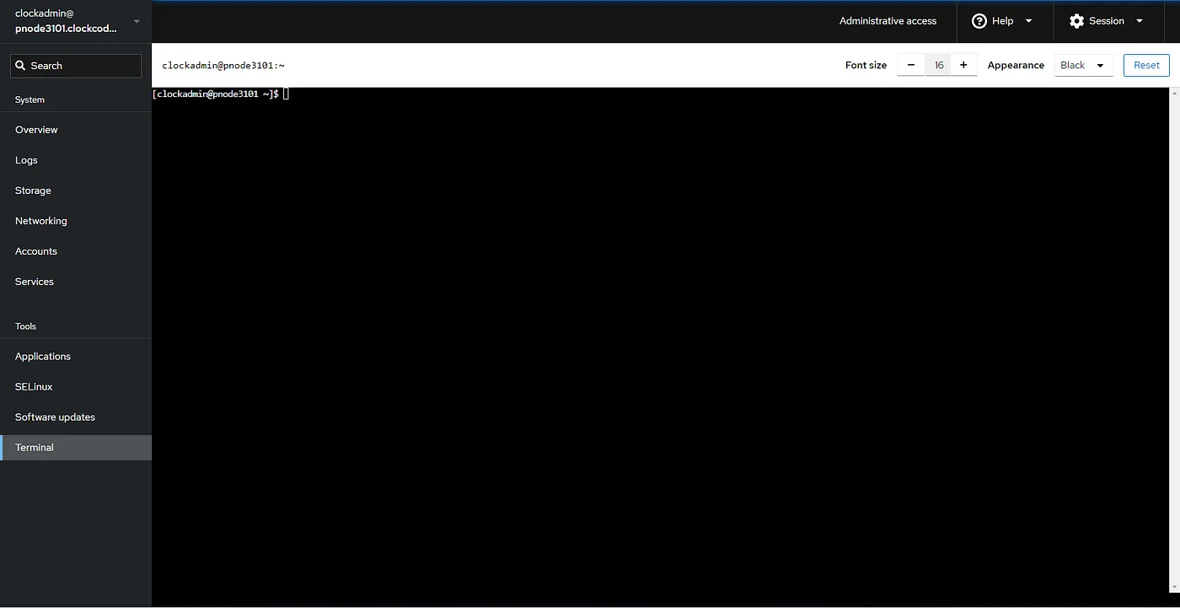Open the Overview page
The image size is (1180, 608).
click(76, 130)
